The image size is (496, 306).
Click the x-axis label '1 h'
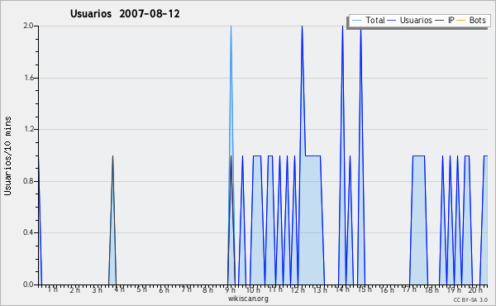coord(53,289)
